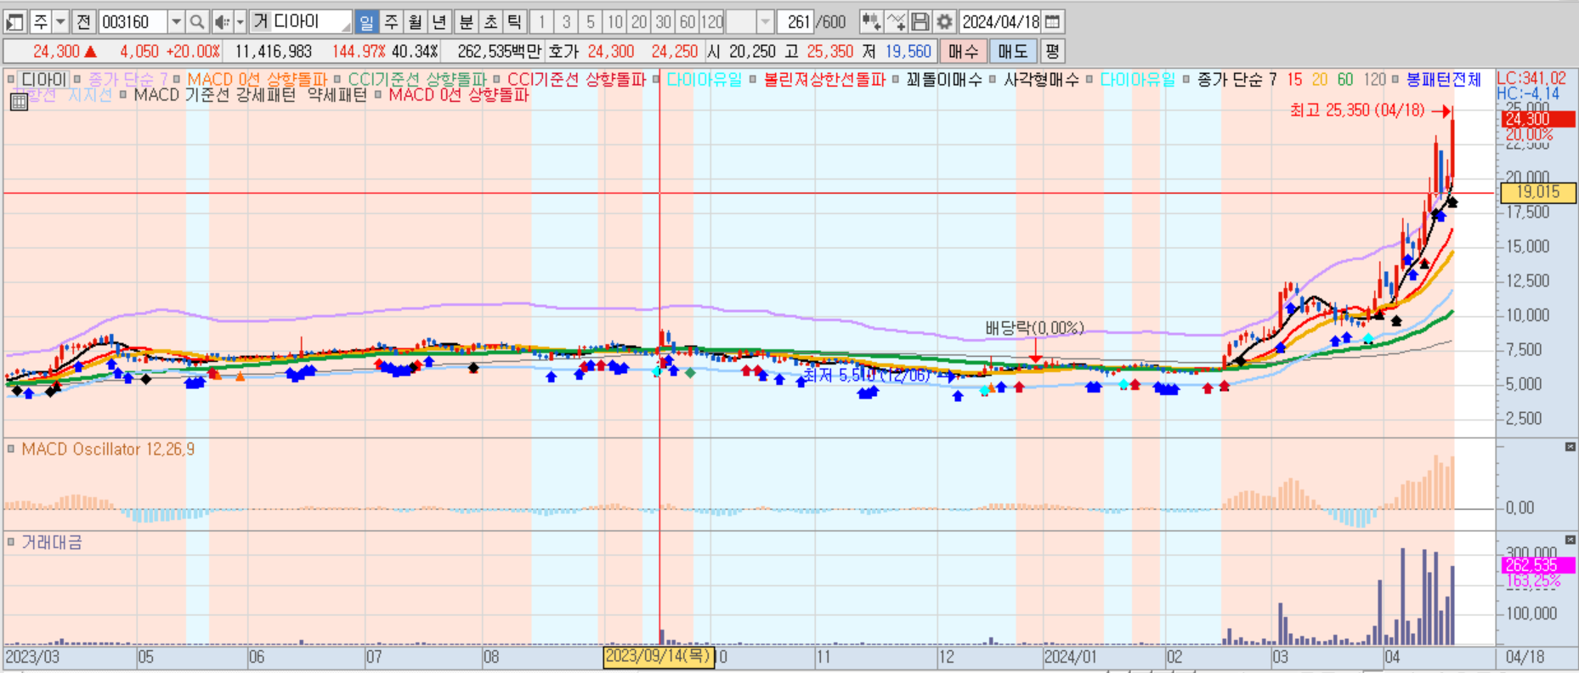This screenshot has width=1579, height=673.
Task: Select interval 30 button
Action: [664, 22]
